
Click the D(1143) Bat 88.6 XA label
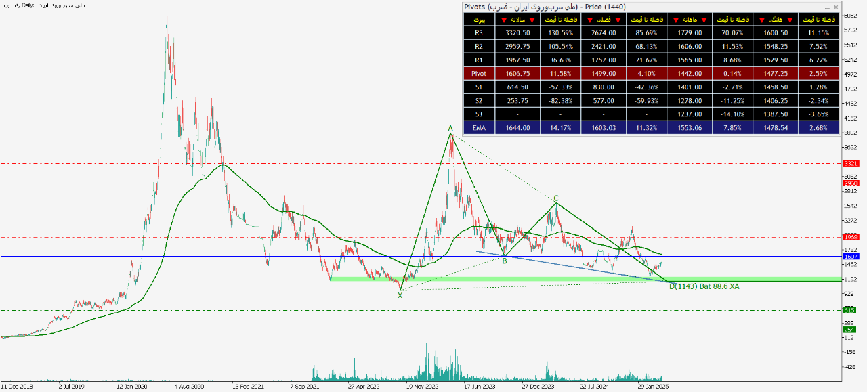coord(704,287)
